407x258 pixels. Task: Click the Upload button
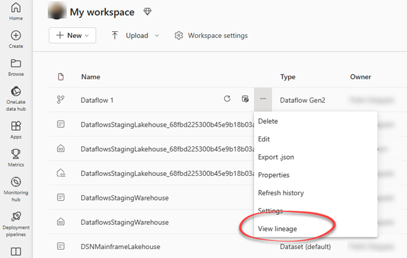130,36
